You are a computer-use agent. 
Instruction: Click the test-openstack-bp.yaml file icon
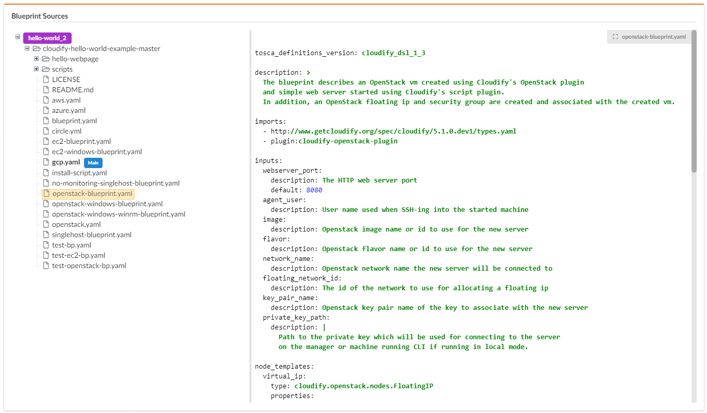(46, 266)
